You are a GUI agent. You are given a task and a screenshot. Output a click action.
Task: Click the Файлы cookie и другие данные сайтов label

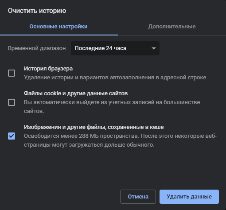76,93
